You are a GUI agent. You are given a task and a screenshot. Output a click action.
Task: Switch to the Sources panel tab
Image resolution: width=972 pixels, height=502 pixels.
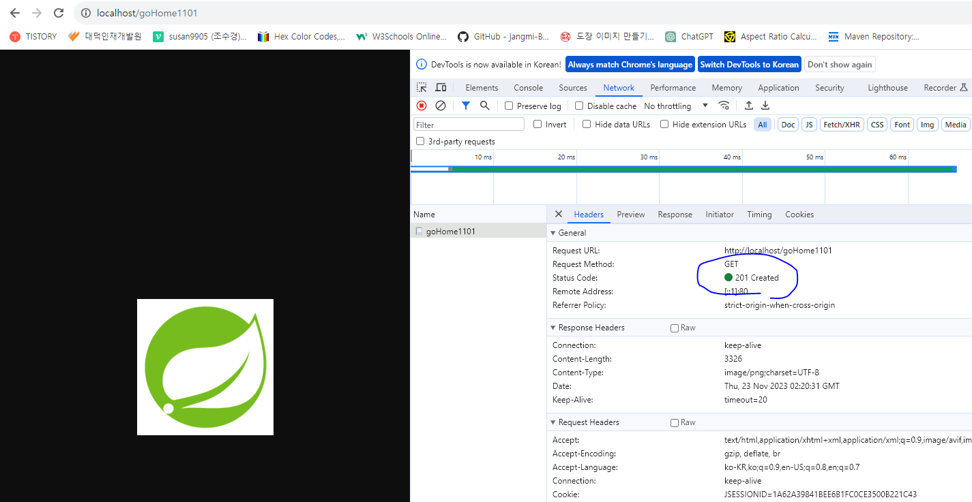click(573, 87)
